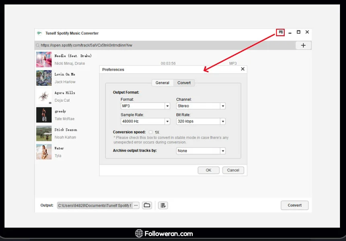Screen dimensions: 346x241
Task: Open the converted history list icon
Action: click(163, 205)
